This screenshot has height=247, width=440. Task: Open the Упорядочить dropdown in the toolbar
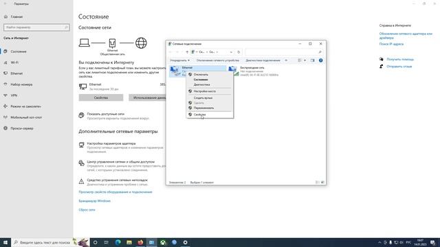click(179, 60)
